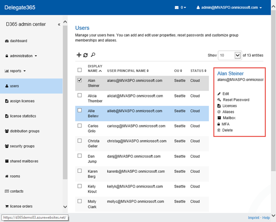Sort table by User Principal Name column
The height and width of the screenshot is (222, 276).
[126, 71]
